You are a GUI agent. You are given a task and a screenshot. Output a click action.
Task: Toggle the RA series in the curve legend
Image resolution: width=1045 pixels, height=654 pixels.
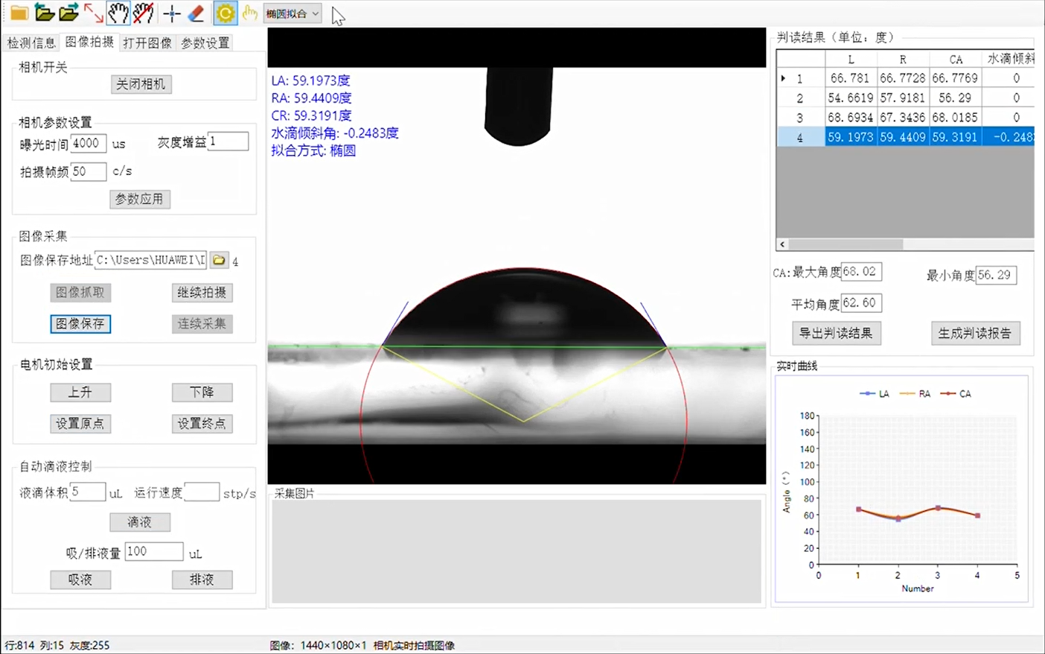click(x=915, y=393)
